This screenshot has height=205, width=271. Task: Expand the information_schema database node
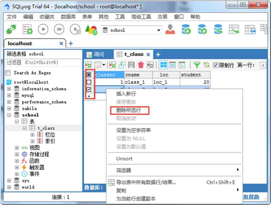point(9,89)
